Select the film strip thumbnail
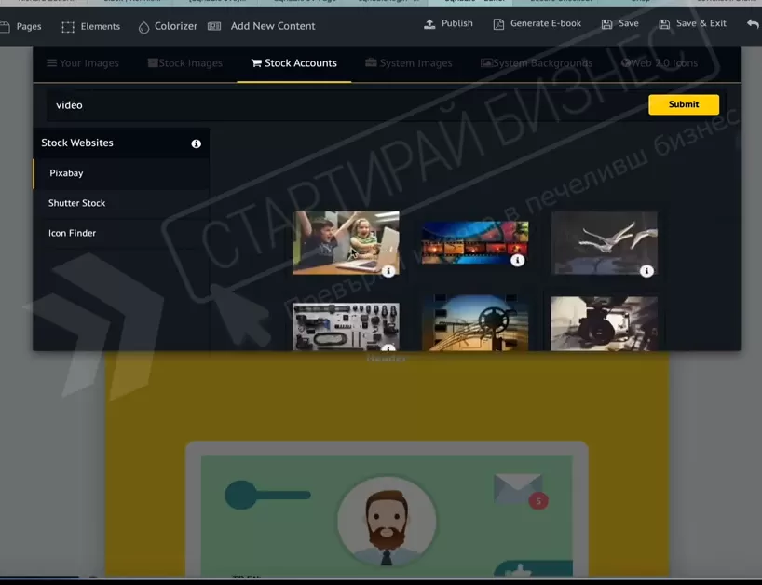 [x=475, y=242]
